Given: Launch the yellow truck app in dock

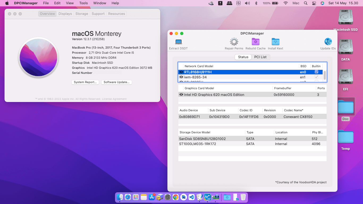Looking at the screenshot, I should (159, 197).
